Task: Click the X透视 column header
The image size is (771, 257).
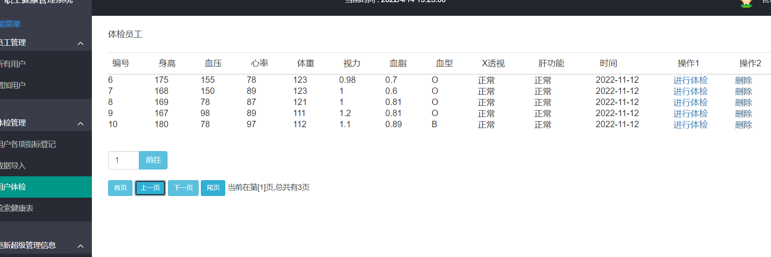Action: [493, 63]
